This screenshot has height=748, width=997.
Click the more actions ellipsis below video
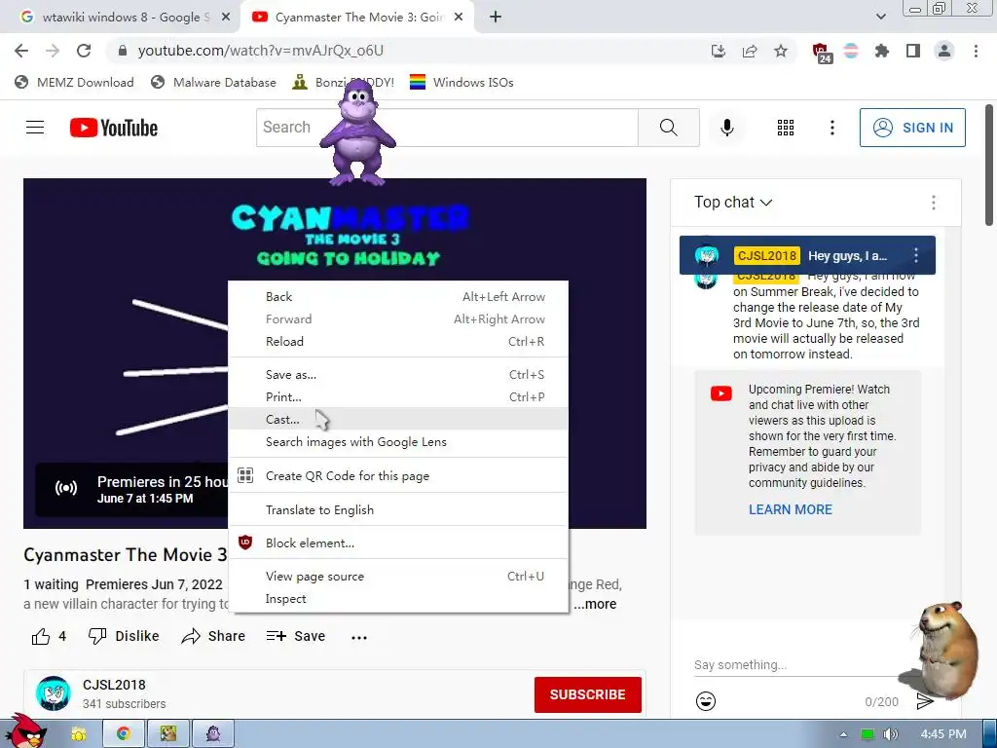(359, 637)
